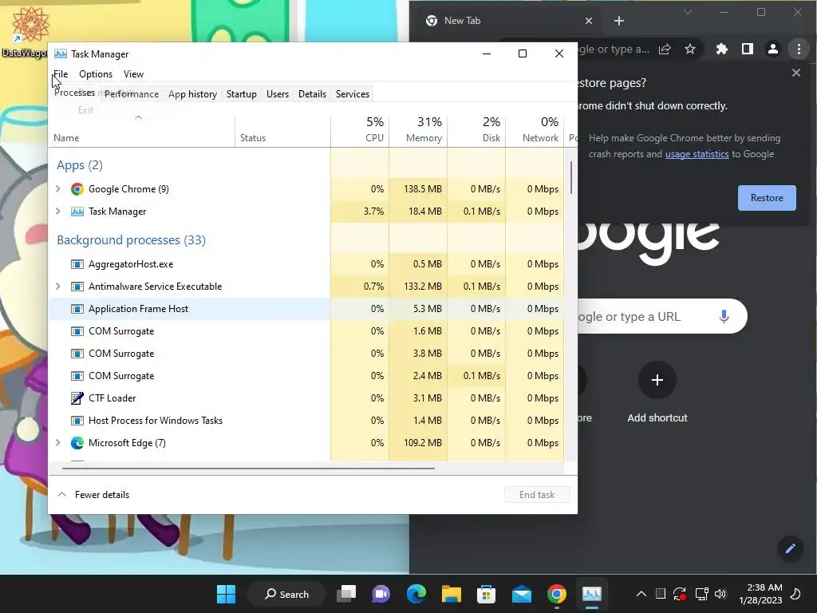Viewport: 817px width, 613px height.
Task: Click the End task button
Action: 537,494
